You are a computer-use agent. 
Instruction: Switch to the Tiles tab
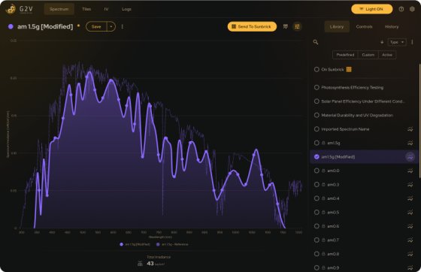[x=86, y=9]
